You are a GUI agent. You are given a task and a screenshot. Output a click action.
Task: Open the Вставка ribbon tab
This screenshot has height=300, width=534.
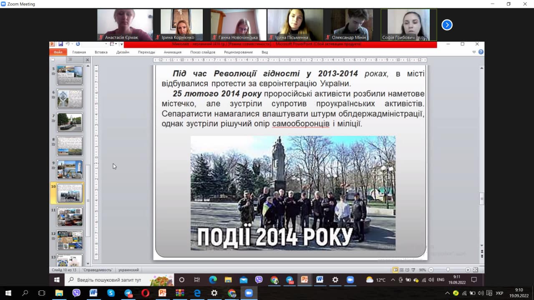pyautogui.click(x=101, y=52)
